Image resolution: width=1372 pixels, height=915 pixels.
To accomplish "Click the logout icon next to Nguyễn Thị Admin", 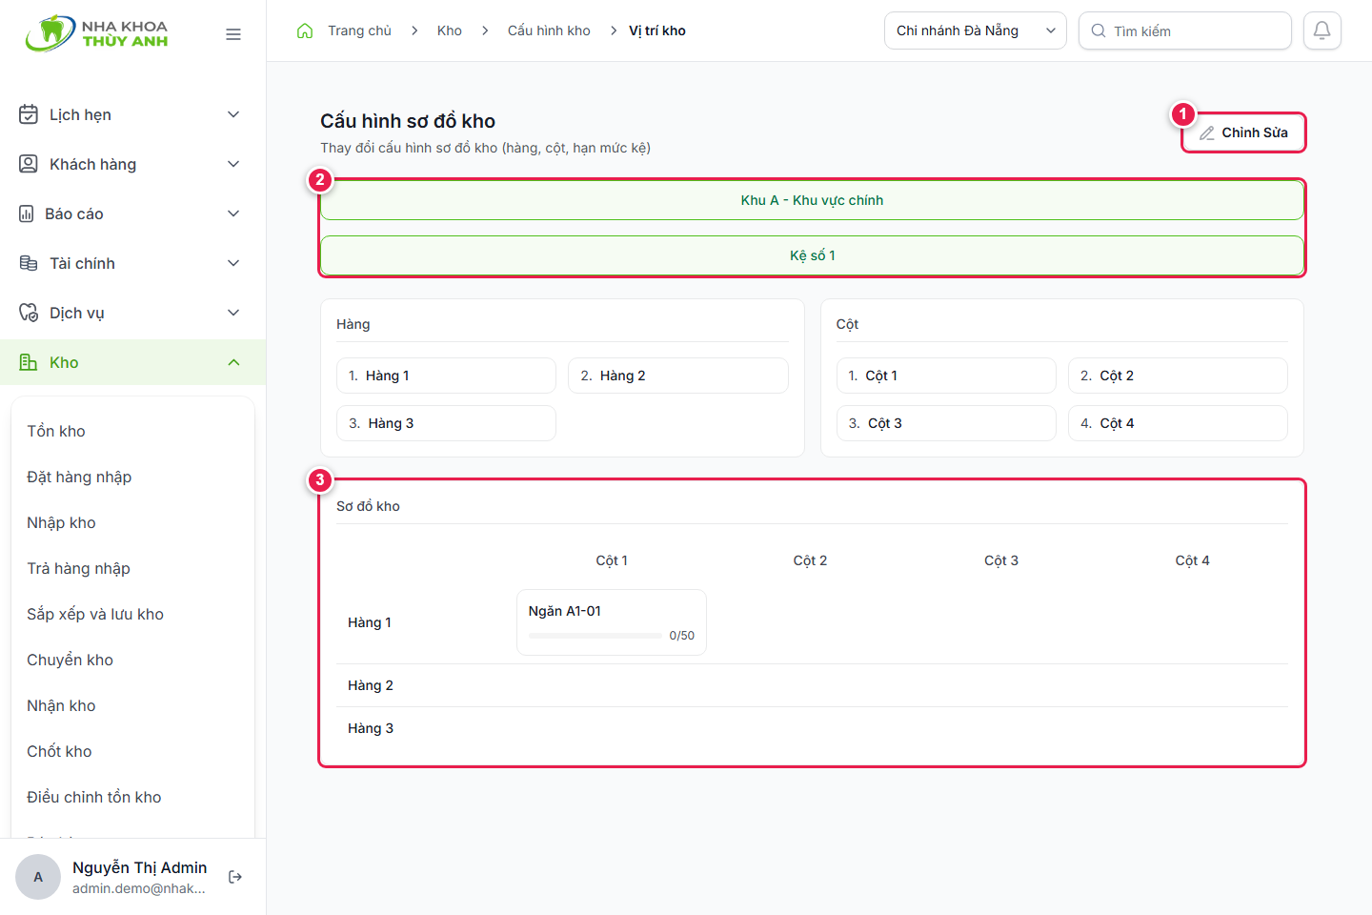I will 235,877.
